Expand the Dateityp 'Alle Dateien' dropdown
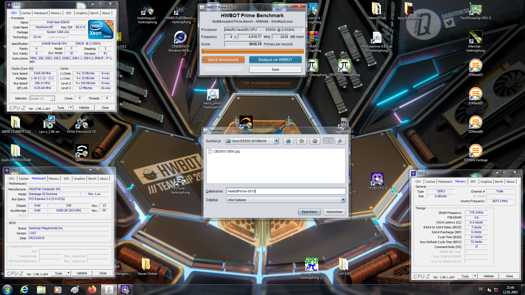525x295 pixels. (343, 200)
